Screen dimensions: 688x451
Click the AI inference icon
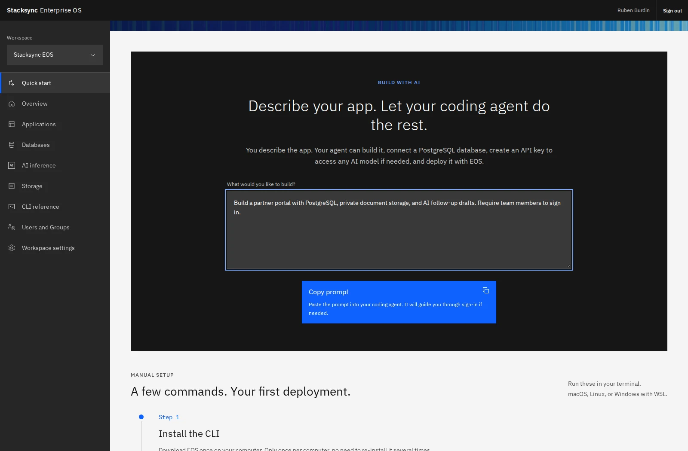(12, 165)
